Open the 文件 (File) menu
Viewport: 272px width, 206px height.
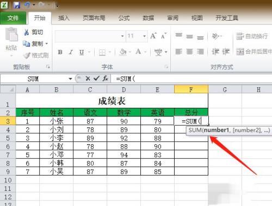[13, 18]
